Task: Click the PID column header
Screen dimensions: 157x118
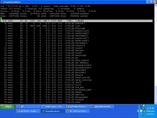Action: (x=5, y=21)
